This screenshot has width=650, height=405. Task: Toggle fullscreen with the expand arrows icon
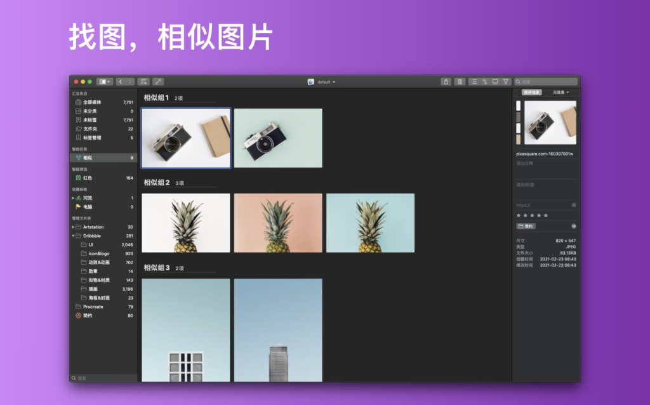(157, 81)
